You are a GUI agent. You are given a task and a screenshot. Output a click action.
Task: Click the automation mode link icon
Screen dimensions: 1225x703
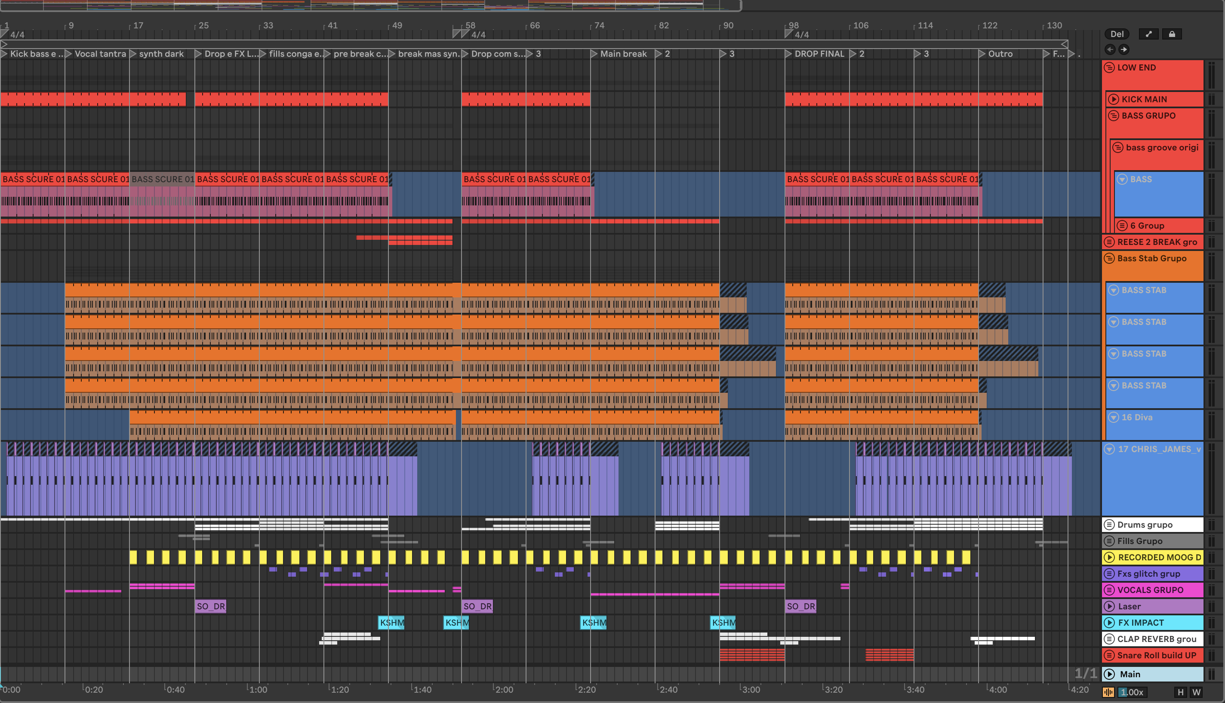pyautogui.click(x=1148, y=34)
